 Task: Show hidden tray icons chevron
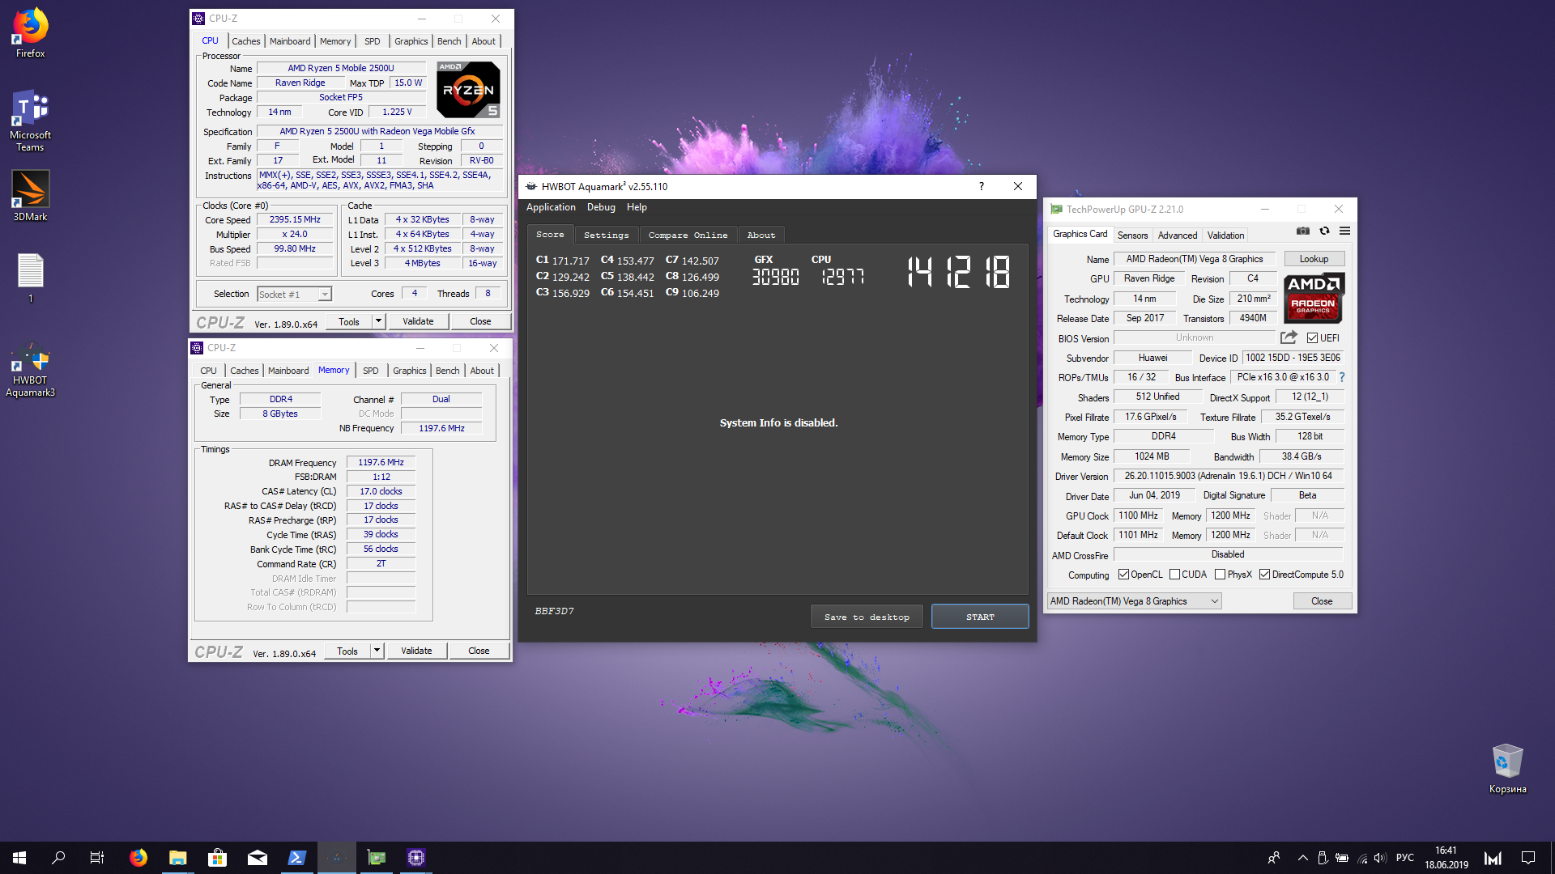[x=1302, y=858]
